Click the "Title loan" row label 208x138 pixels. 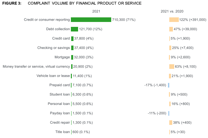[62, 132]
